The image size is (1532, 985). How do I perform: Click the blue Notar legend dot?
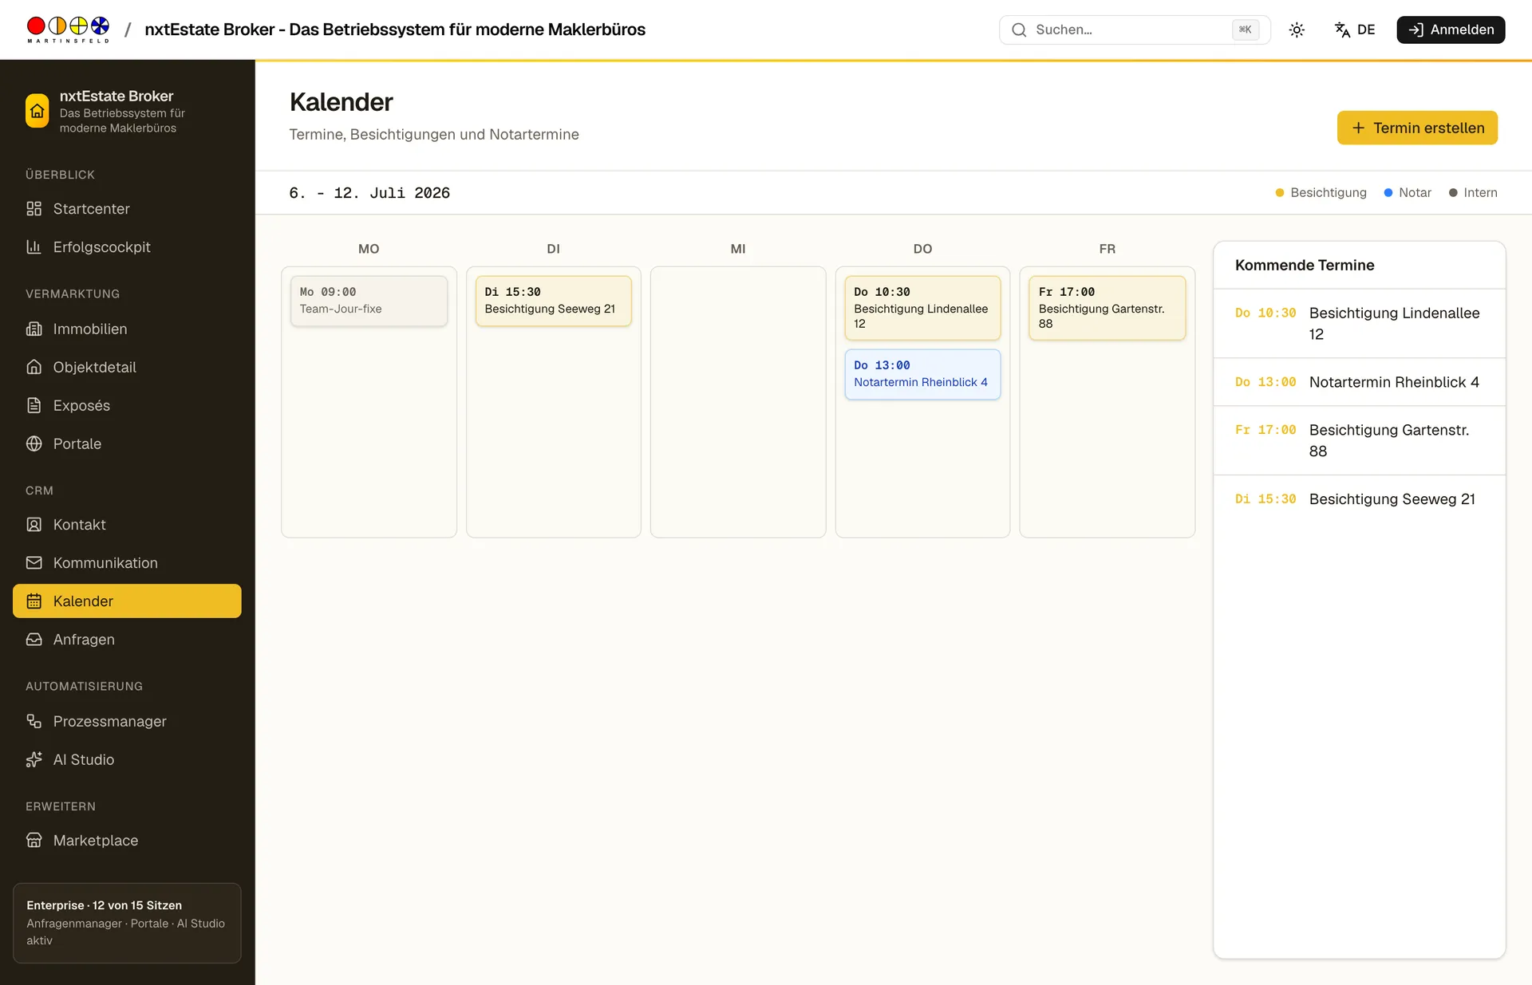(1388, 193)
